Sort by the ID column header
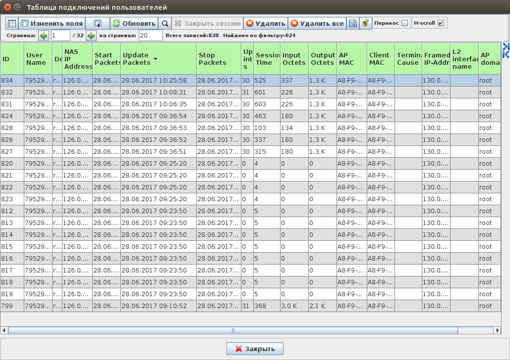The image size is (510, 360). click(12, 59)
